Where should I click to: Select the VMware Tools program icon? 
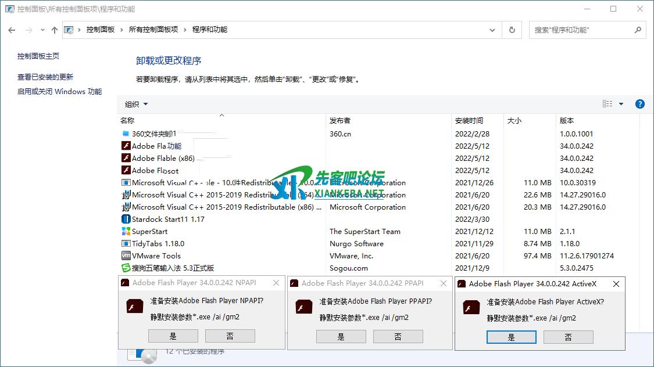(x=126, y=256)
